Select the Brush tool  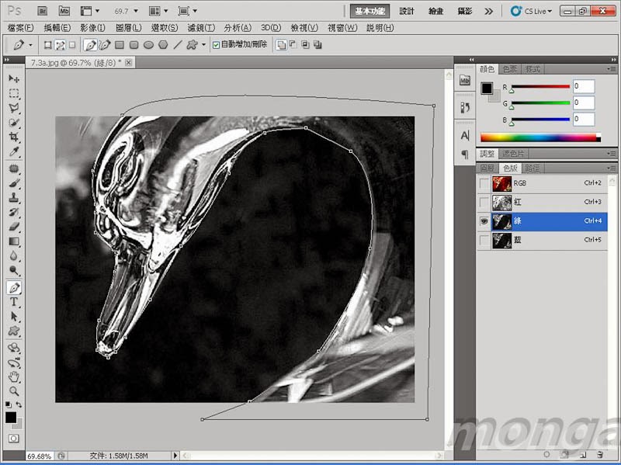pos(14,183)
